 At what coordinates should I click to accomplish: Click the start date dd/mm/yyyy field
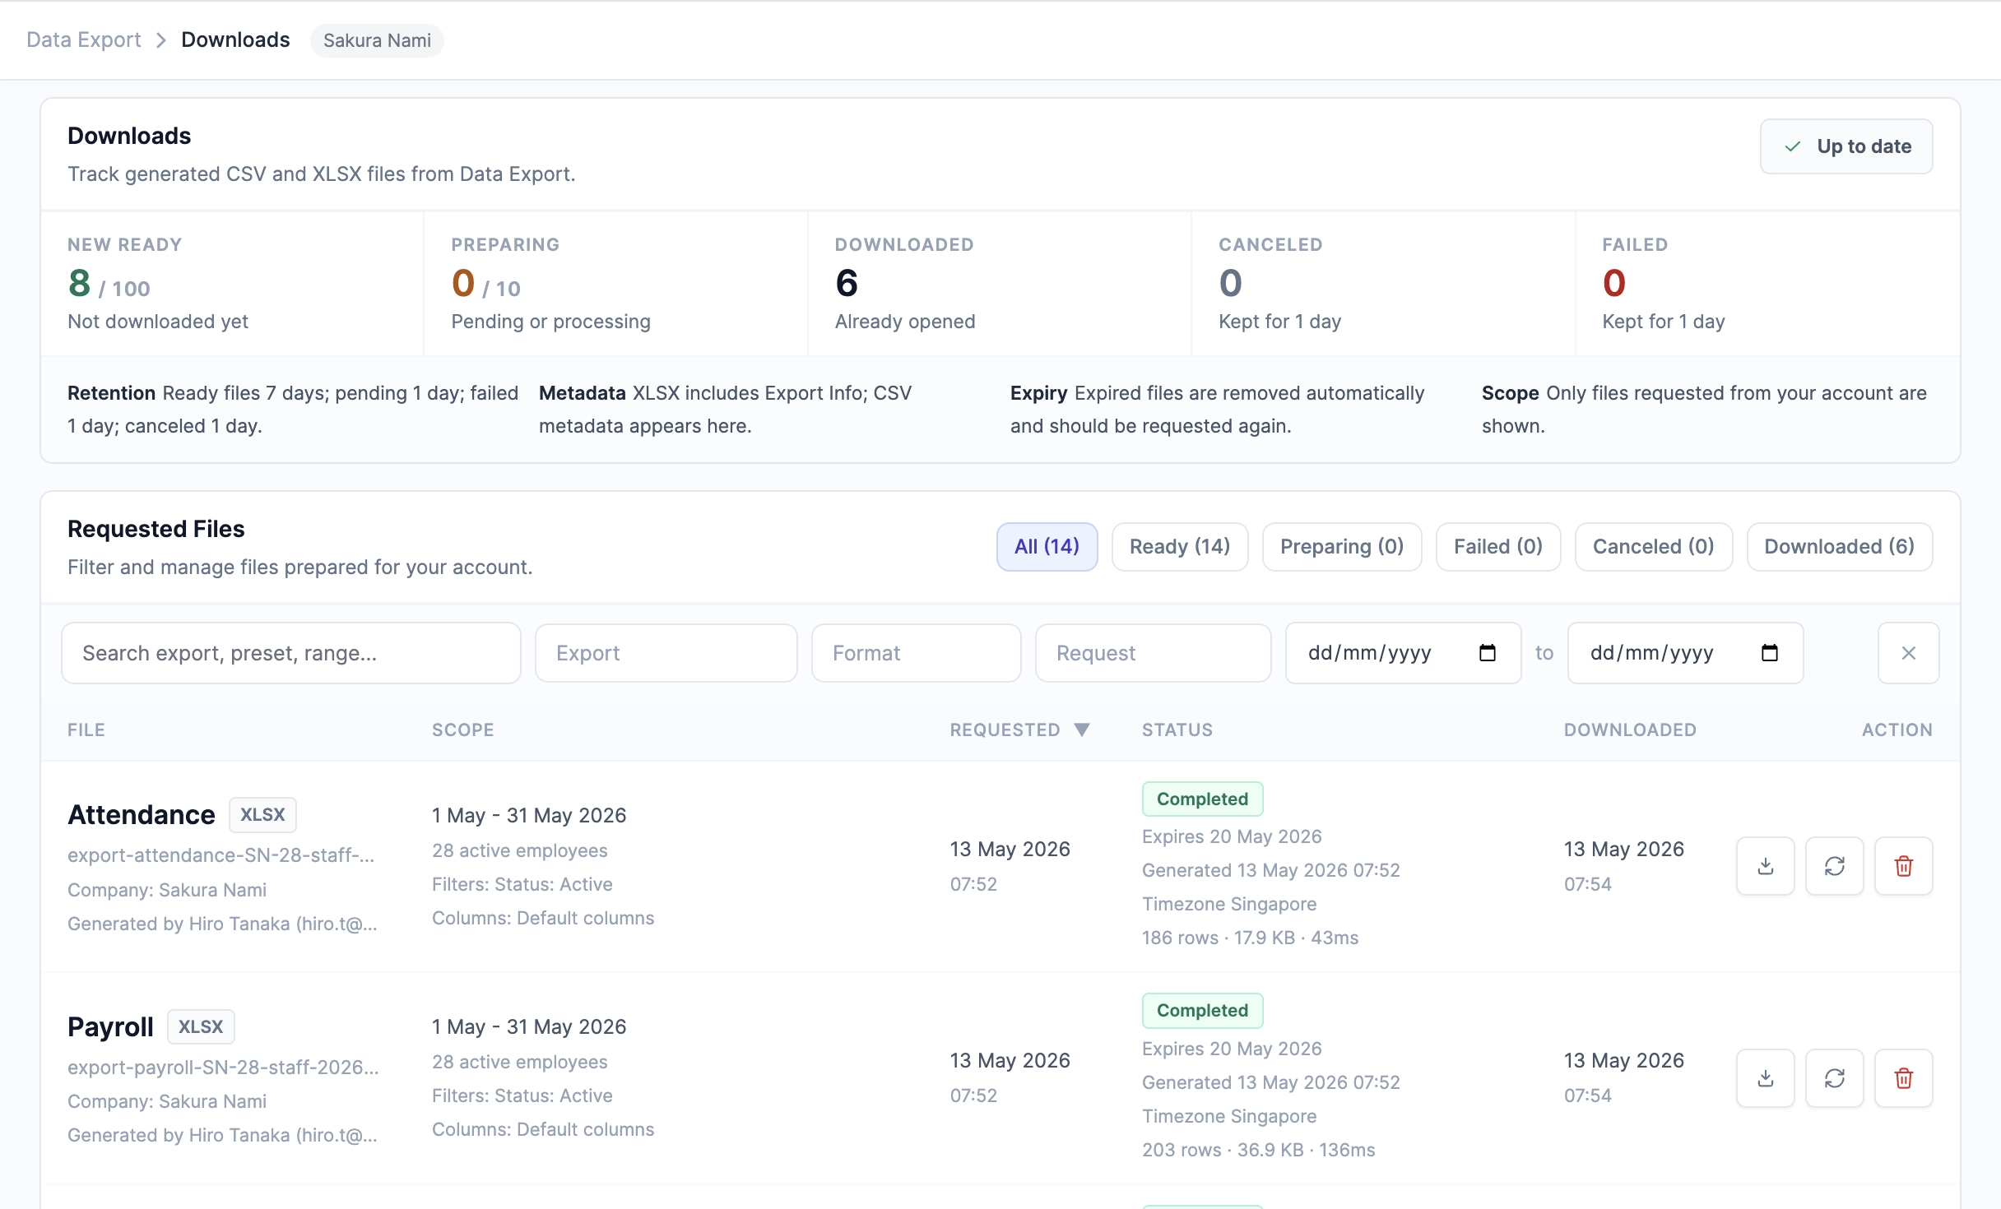click(1404, 653)
